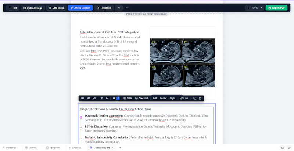Click the bold 25% recurrence risk value
Image resolution: width=294 pixels, height=151 pixels.
pyautogui.click(x=83, y=68)
